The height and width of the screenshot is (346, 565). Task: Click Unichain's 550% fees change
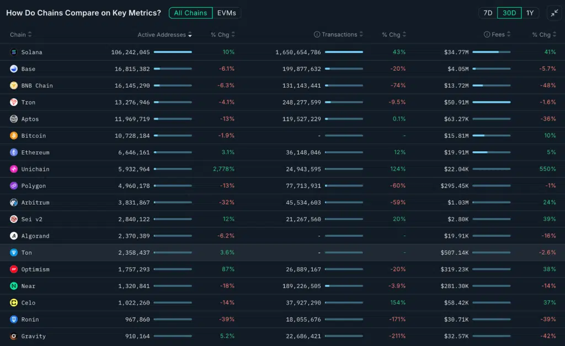tap(548, 169)
